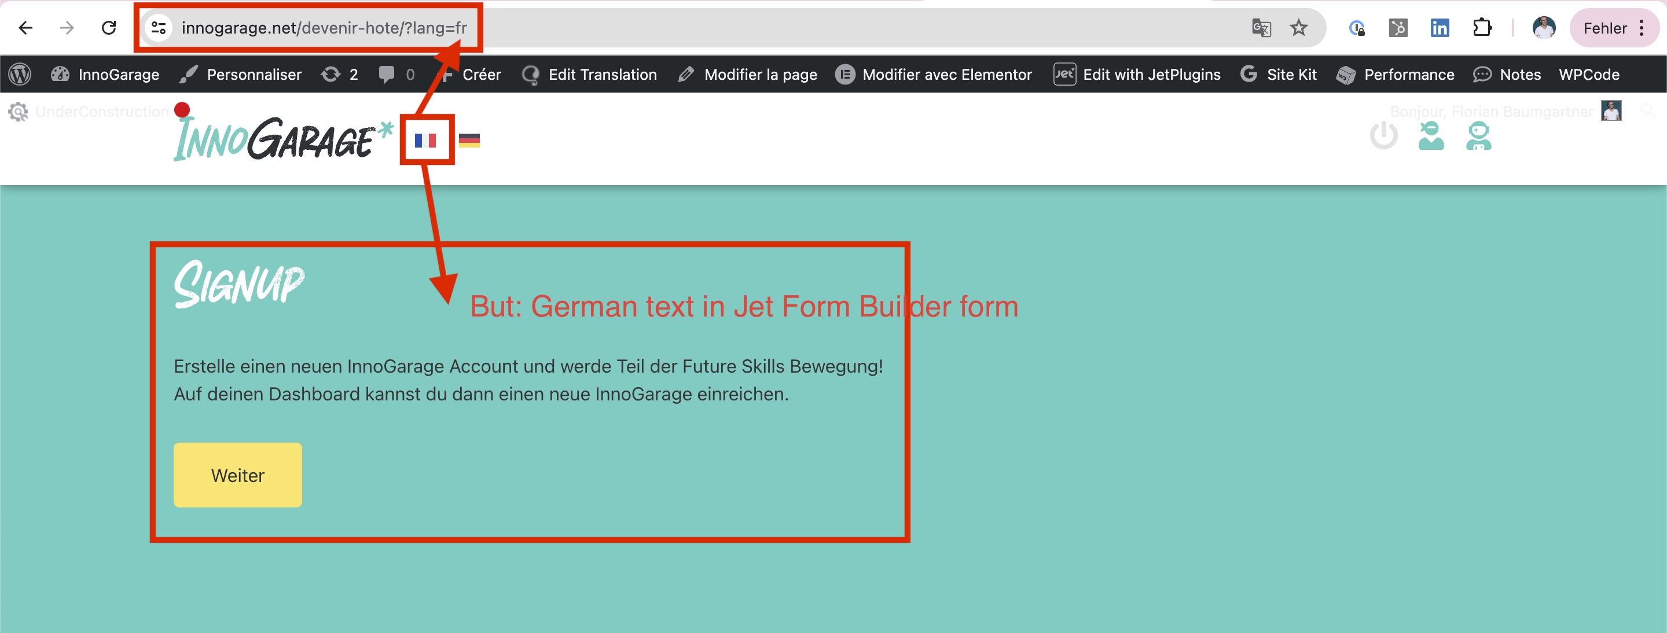Open the InnoGarage dashboard admin item
The width and height of the screenshot is (1667, 633).
click(x=105, y=75)
